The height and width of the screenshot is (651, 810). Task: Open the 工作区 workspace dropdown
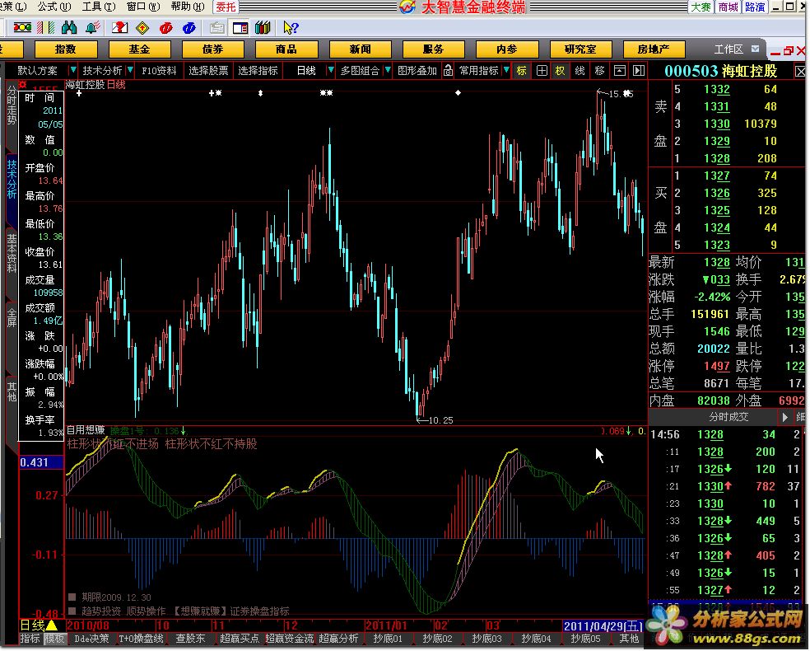pyautogui.click(x=755, y=49)
